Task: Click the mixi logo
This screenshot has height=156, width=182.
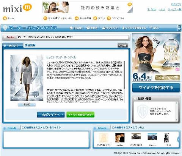Action: point(17,8)
